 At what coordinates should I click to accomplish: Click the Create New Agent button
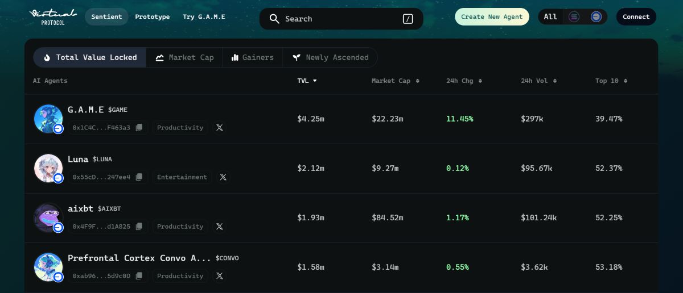(492, 17)
